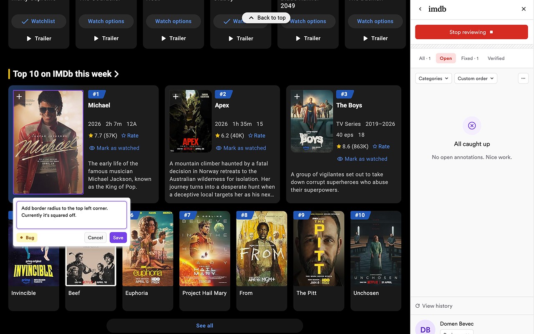Mark Apex as watched
534x334 pixels.
[x=241, y=148]
